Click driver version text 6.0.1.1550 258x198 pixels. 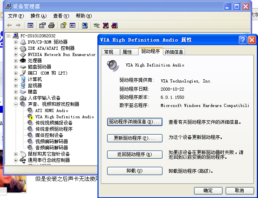172,97
